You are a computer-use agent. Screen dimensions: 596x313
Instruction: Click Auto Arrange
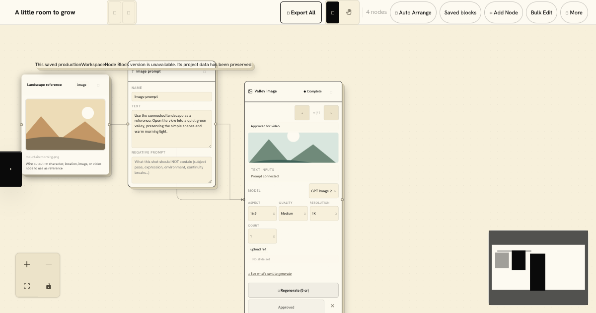pyautogui.click(x=413, y=12)
